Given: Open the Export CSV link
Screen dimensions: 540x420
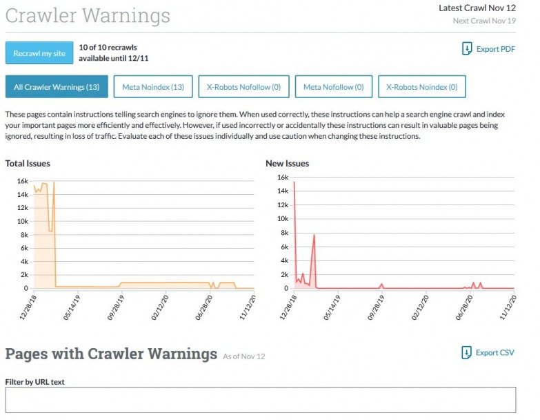Looking at the screenshot, I should click(495, 353).
